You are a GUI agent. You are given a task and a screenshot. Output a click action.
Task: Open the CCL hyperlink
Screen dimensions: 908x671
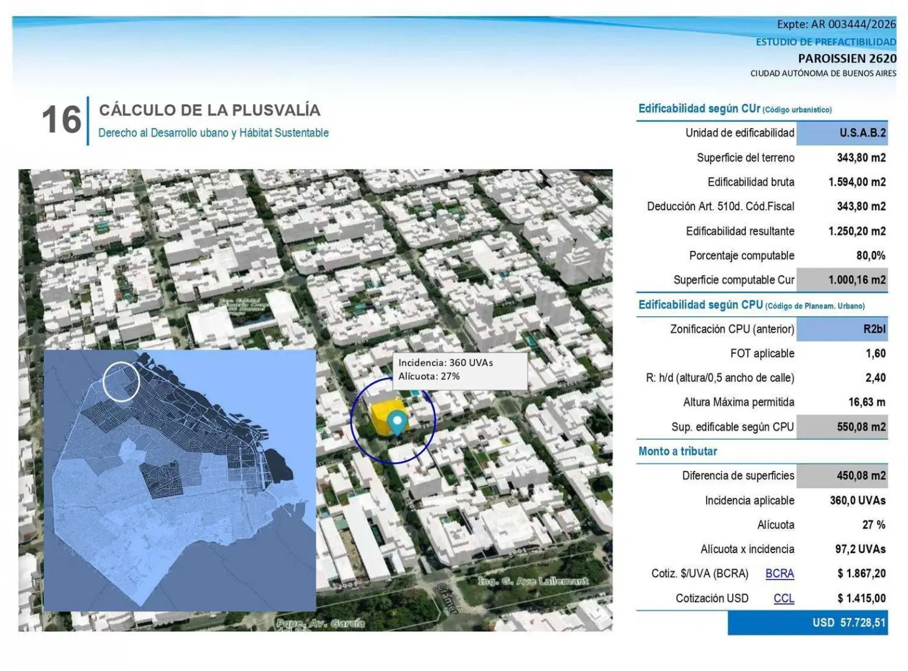click(784, 598)
